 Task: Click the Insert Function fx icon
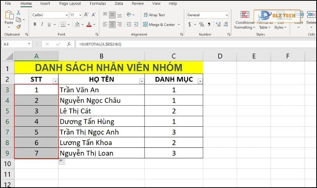pos(69,44)
